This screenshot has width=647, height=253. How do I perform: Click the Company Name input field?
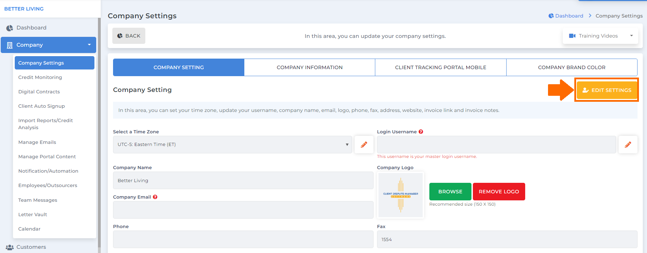243,180
